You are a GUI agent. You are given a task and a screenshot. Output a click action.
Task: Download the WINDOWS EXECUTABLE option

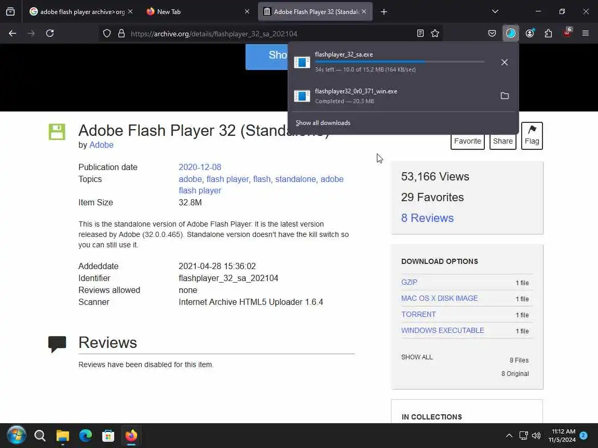point(442,330)
